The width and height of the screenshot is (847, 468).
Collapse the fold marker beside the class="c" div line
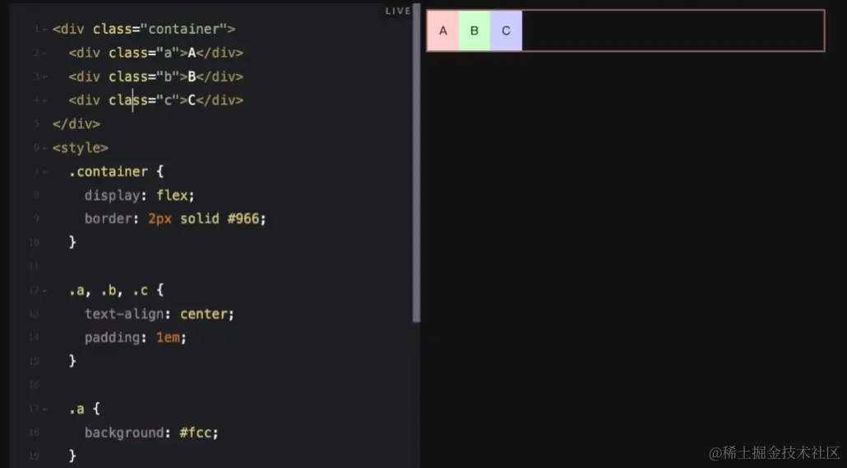click(45, 100)
